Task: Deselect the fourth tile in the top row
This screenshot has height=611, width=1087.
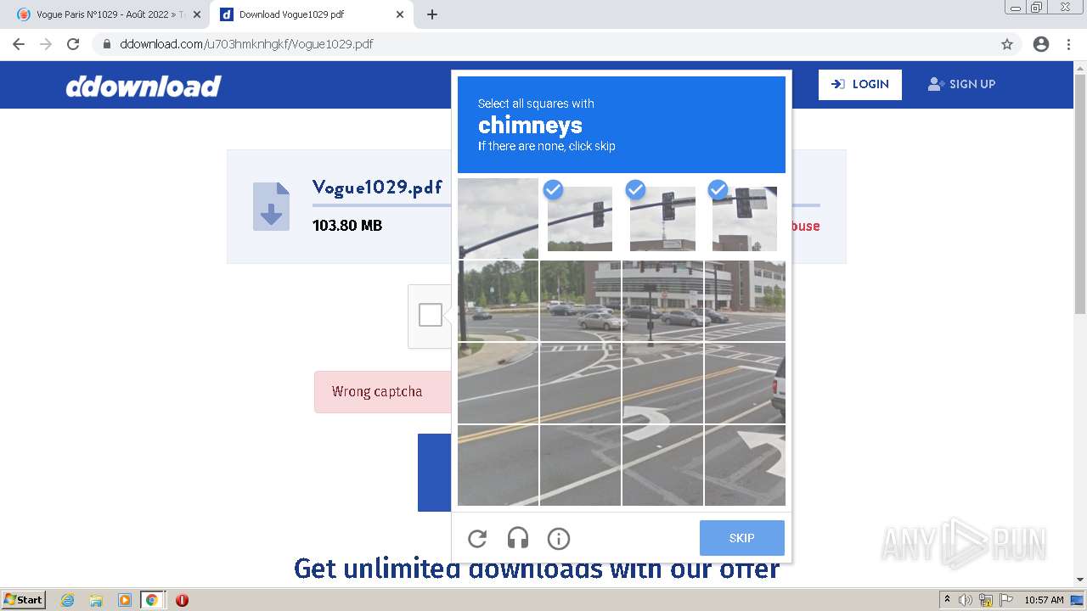Action: pyautogui.click(x=745, y=218)
